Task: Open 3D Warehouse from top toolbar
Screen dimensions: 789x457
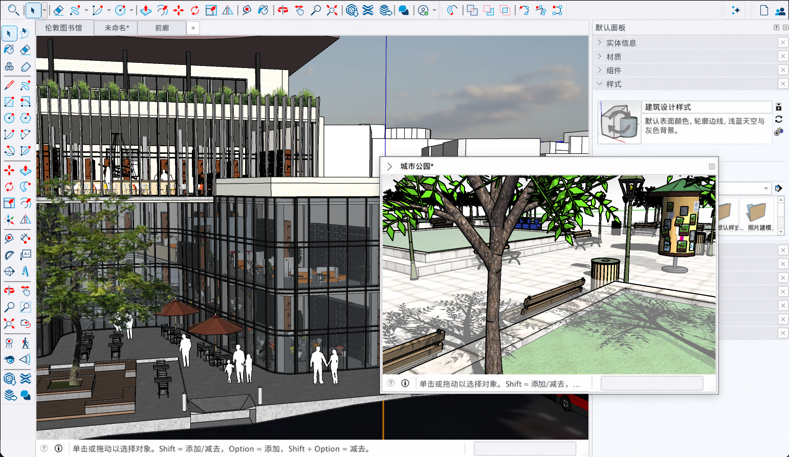Action: 352,10
